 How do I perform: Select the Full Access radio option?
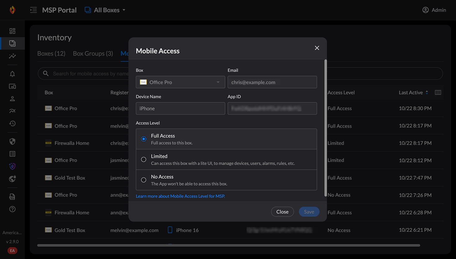(144, 139)
